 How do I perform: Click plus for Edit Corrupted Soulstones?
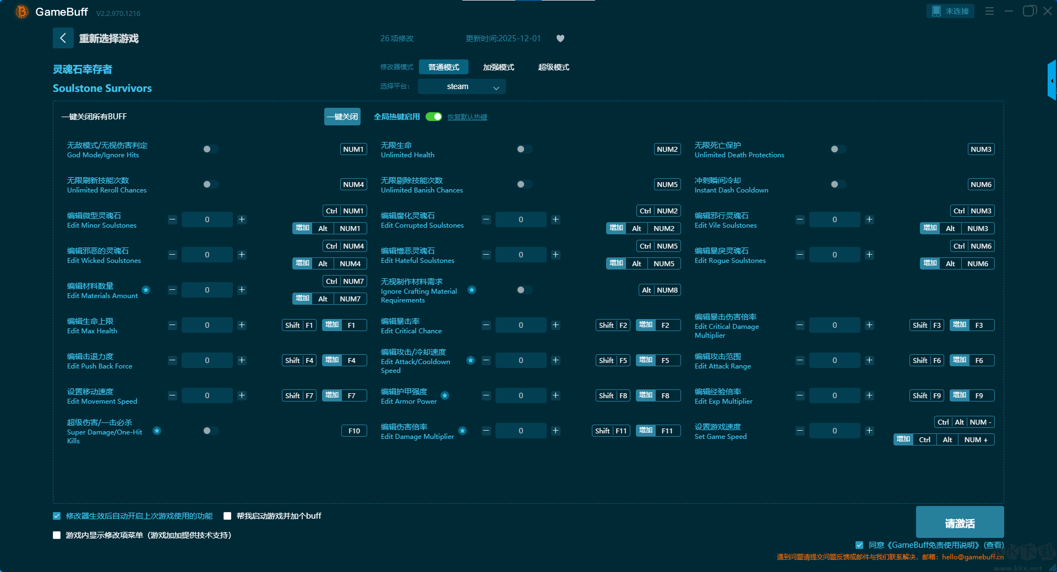(x=555, y=219)
